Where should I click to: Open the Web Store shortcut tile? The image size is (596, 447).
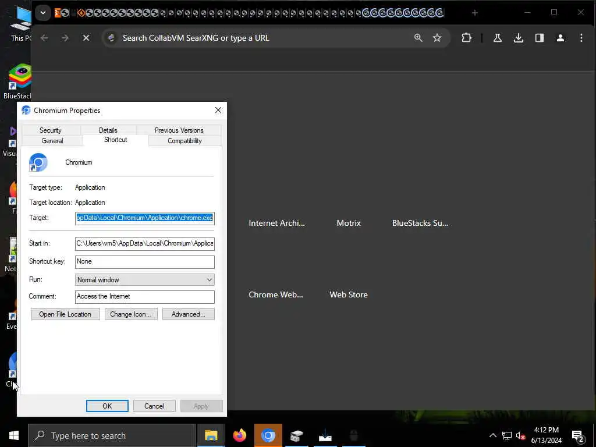(x=349, y=295)
